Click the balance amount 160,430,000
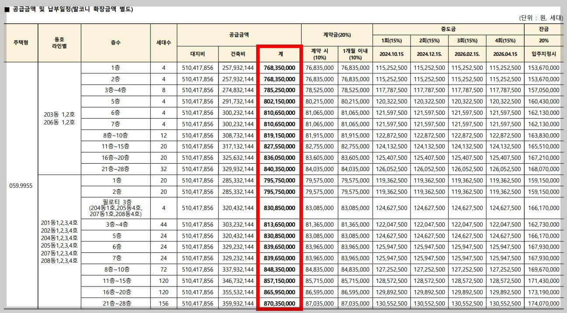Viewport: 567px width, 313px height. pos(543,101)
